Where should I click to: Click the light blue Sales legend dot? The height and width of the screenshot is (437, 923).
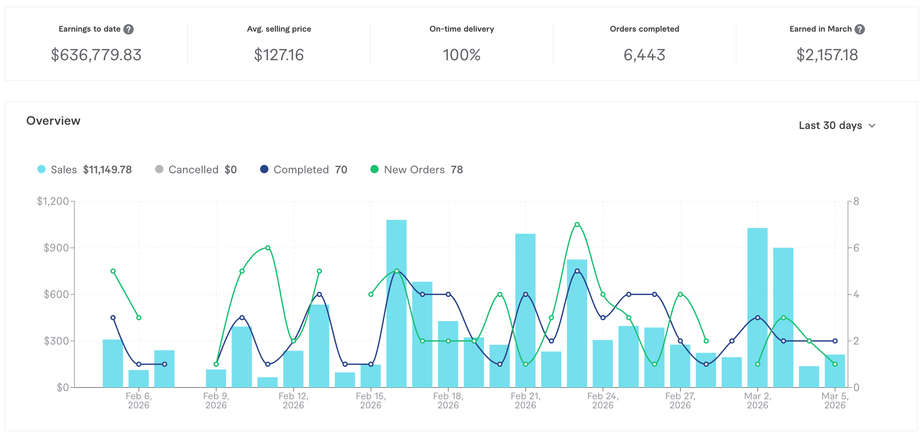pyautogui.click(x=41, y=169)
